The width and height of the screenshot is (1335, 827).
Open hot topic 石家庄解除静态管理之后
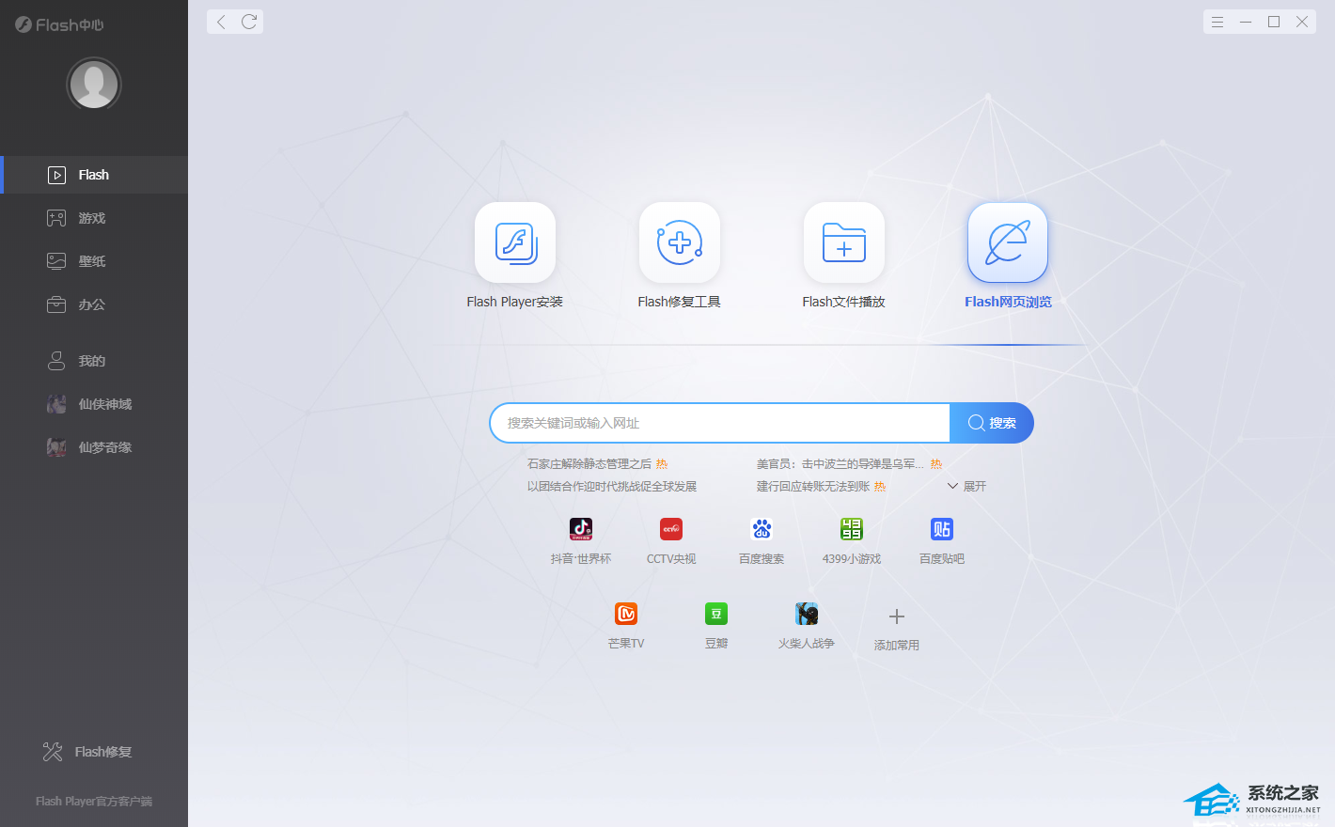click(589, 463)
